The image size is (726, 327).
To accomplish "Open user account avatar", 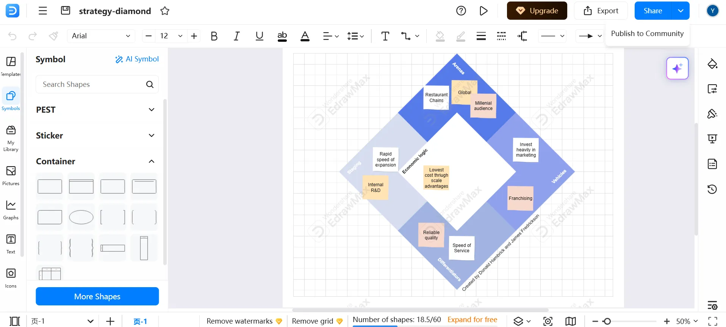I will 713,11.
